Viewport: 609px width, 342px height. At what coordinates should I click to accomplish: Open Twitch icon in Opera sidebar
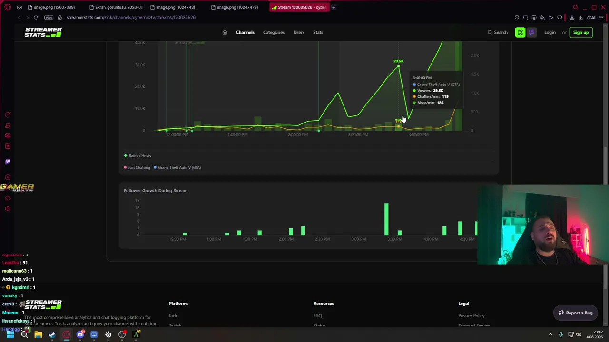8,161
